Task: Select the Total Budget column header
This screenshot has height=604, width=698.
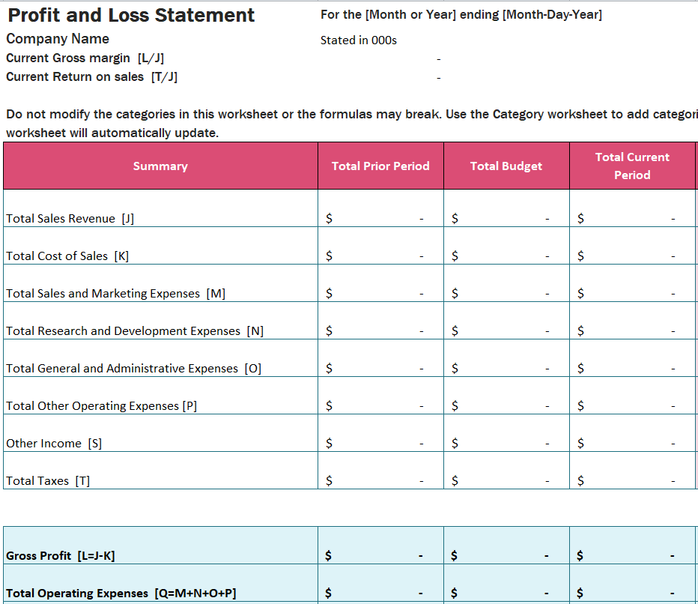Action: point(506,166)
